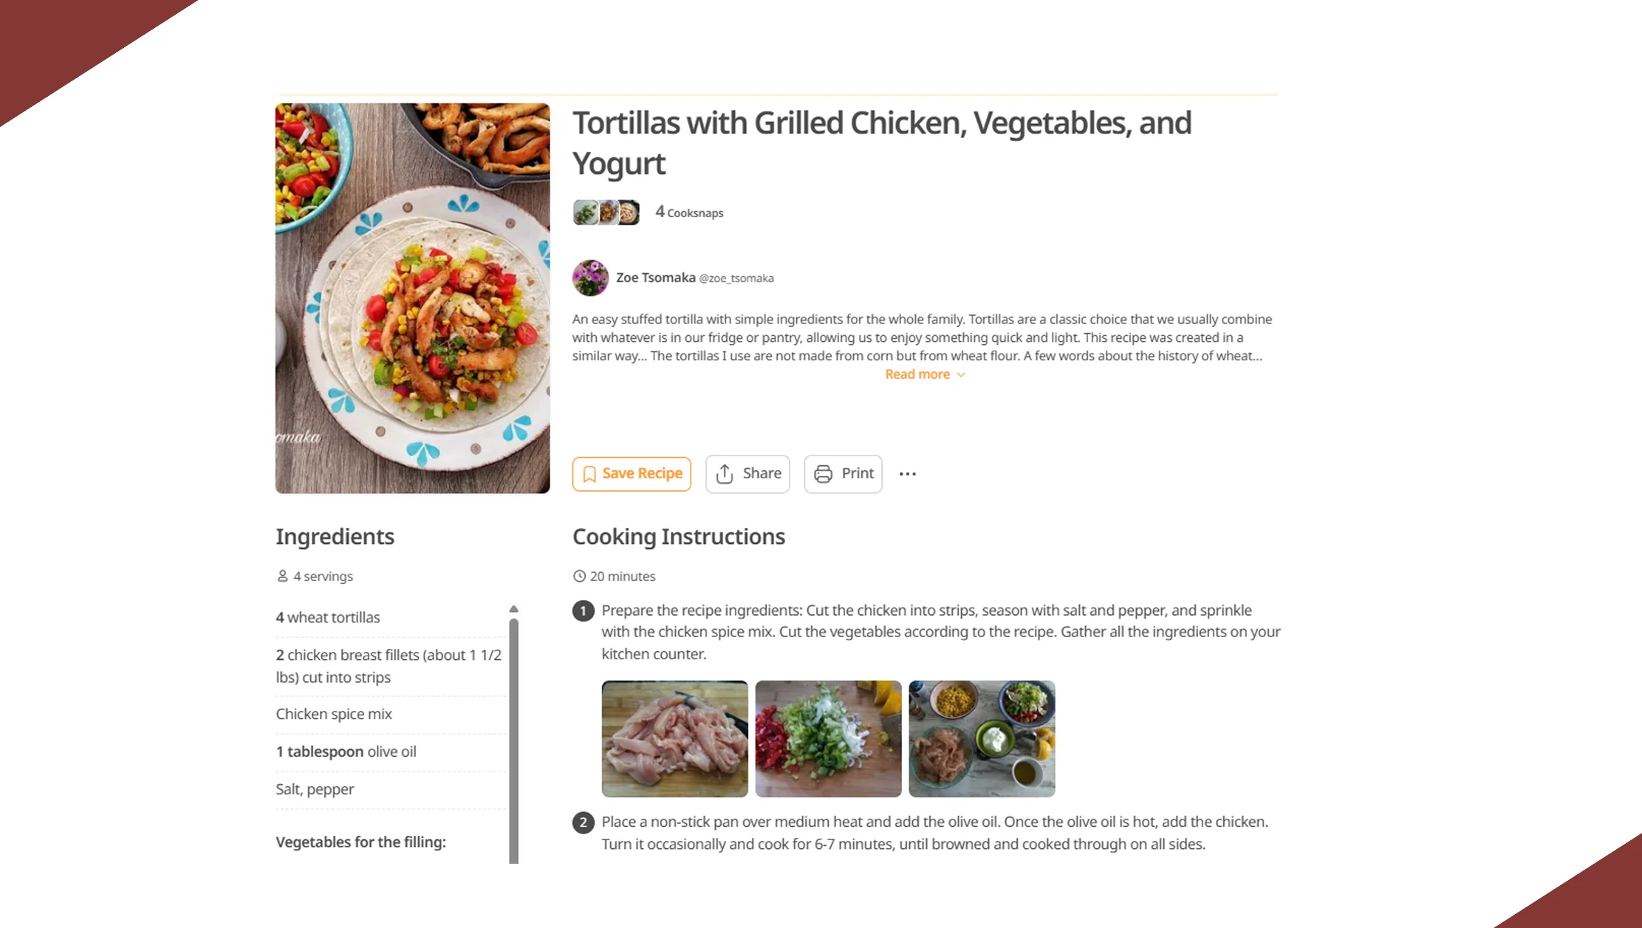Image resolution: width=1642 pixels, height=928 pixels.
Task: Click the chevron next to Read more
Action: 961,375
